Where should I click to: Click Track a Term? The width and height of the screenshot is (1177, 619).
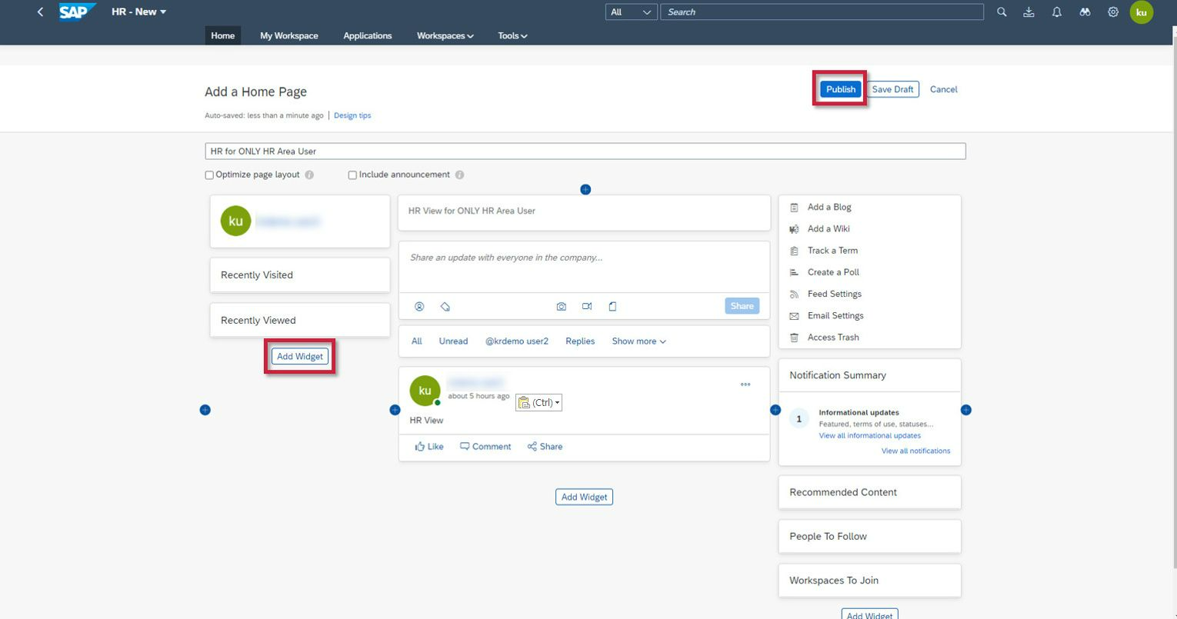(x=832, y=250)
